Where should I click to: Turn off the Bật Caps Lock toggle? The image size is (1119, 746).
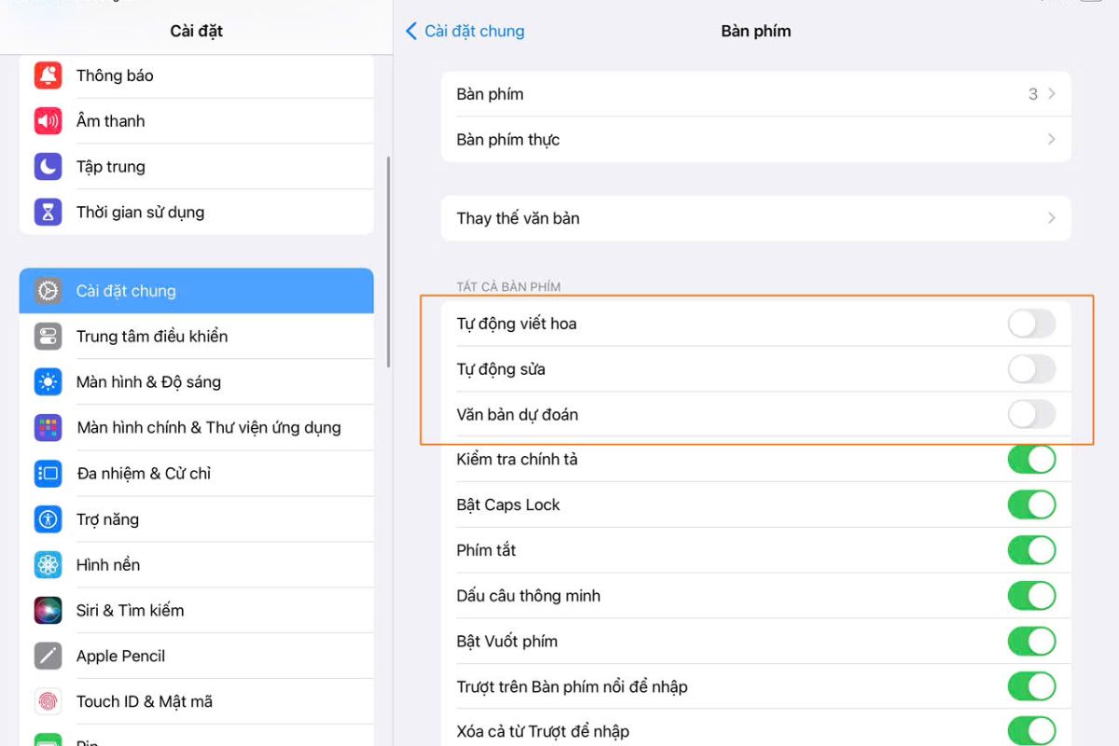[x=1031, y=505]
